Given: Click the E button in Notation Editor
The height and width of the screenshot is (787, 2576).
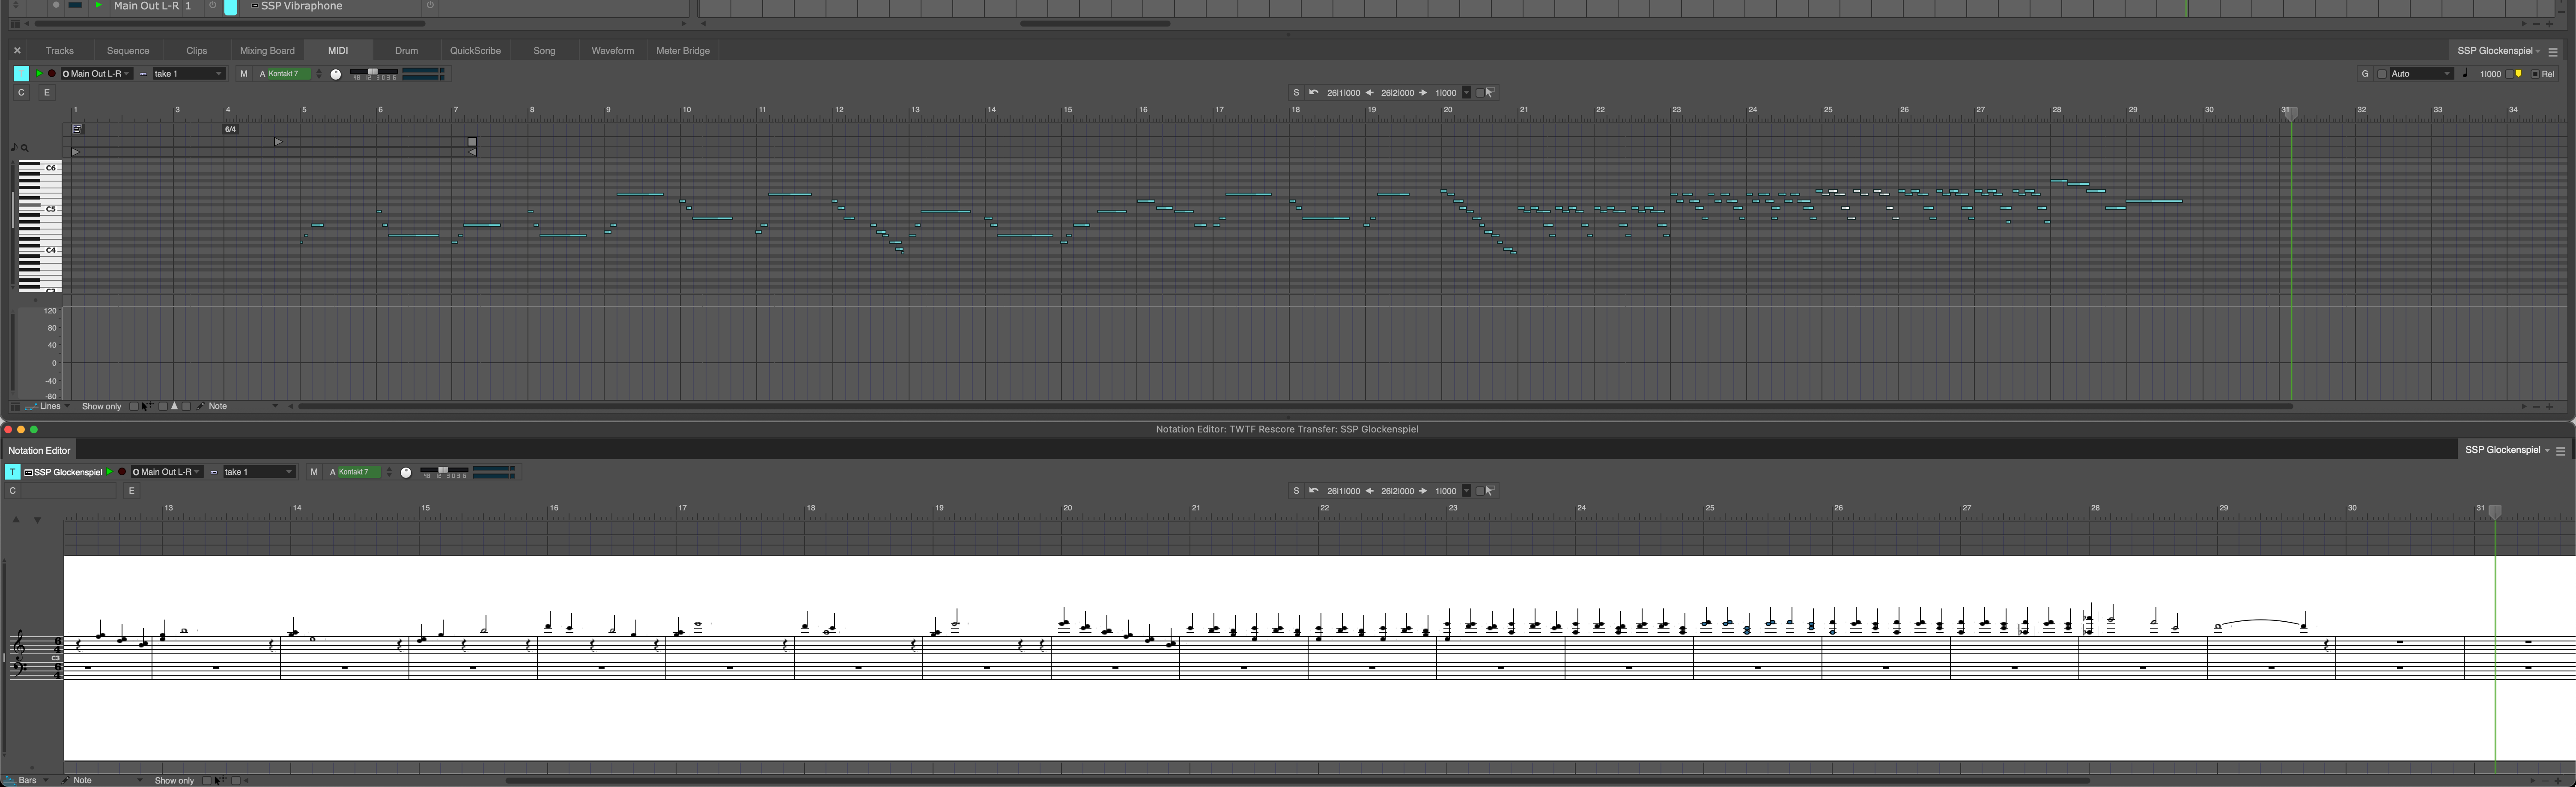Looking at the screenshot, I should click(131, 491).
